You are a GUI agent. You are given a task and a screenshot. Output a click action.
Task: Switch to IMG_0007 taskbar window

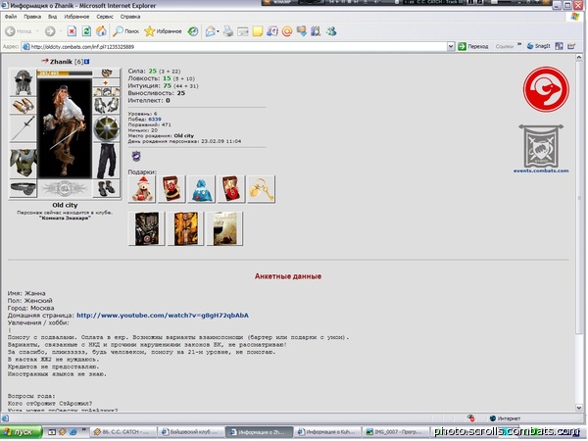click(396, 432)
